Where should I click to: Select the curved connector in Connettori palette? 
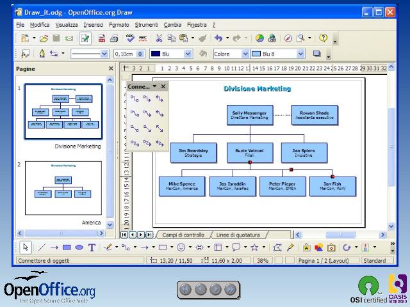pyautogui.click(x=135, y=143)
